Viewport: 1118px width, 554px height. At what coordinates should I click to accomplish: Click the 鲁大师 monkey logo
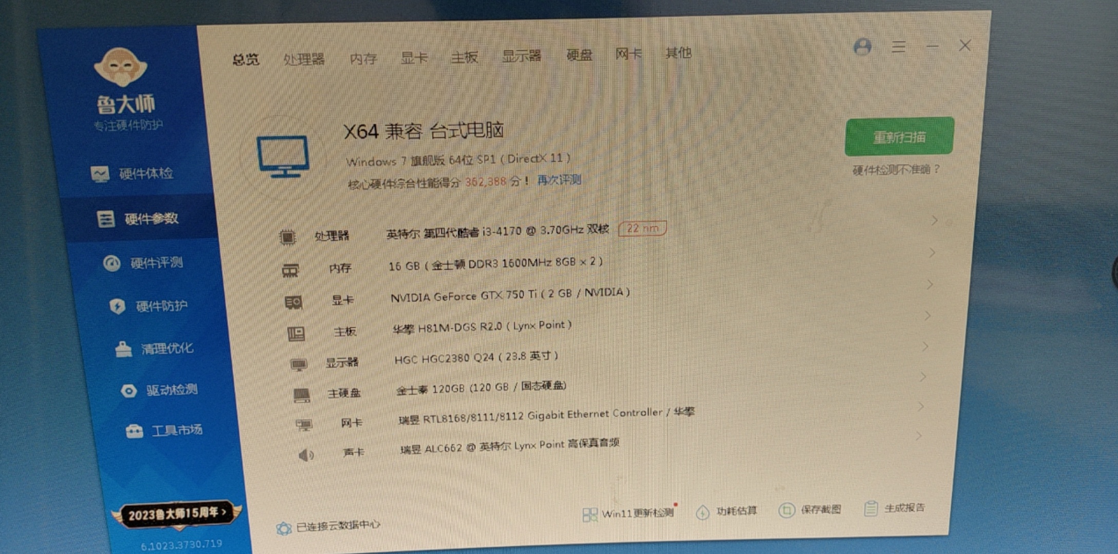(x=121, y=67)
